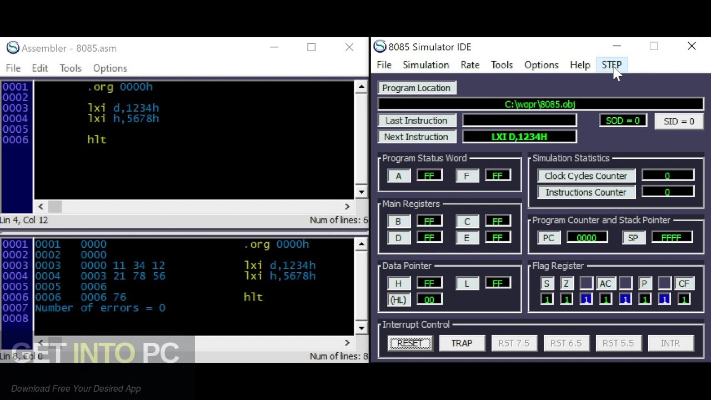Open the Rate menu
The image size is (711, 400).
pyautogui.click(x=470, y=65)
